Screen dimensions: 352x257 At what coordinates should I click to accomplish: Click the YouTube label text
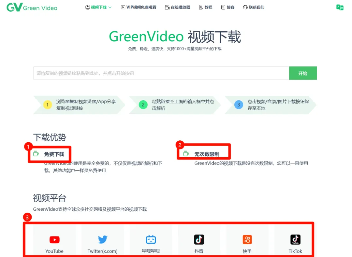[x=54, y=251]
